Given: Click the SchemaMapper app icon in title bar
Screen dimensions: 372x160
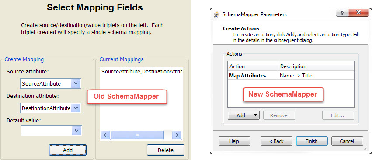Looking at the screenshot, I should coord(217,14).
